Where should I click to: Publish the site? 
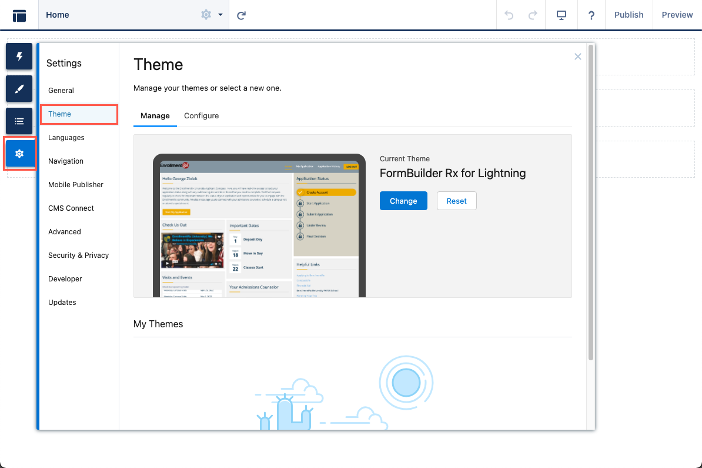click(x=629, y=15)
